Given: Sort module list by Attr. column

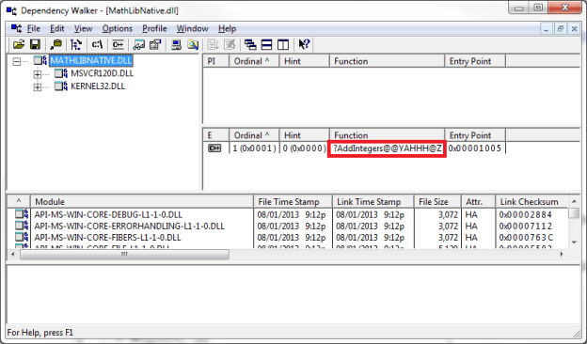Looking at the screenshot, I should point(479,202).
